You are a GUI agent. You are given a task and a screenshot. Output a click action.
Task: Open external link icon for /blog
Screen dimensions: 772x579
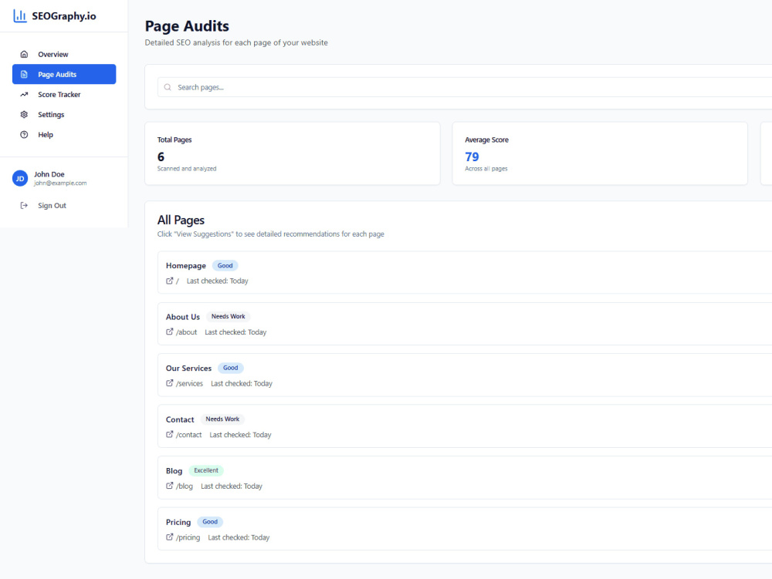pyautogui.click(x=169, y=486)
